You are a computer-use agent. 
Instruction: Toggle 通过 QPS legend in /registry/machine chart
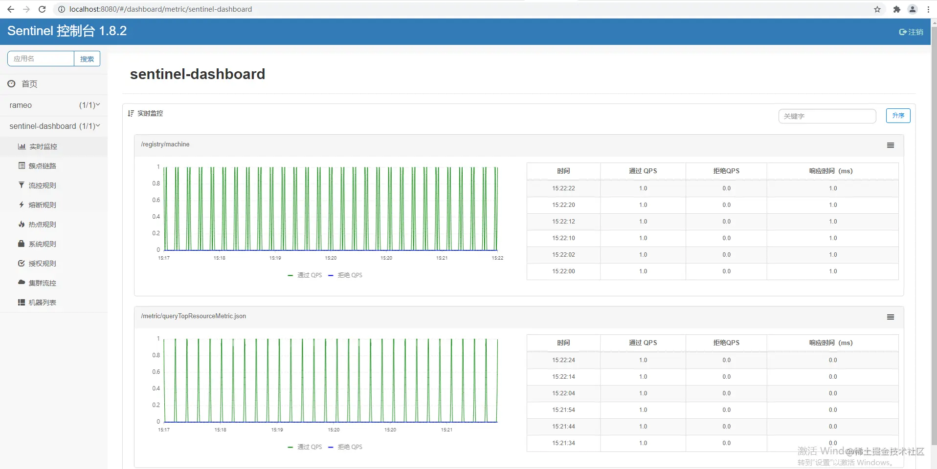pyautogui.click(x=305, y=275)
